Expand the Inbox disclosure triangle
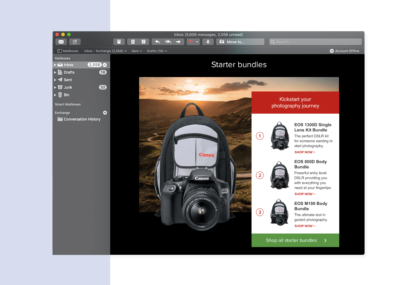This screenshot has width=417, height=285. pyautogui.click(x=55, y=65)
